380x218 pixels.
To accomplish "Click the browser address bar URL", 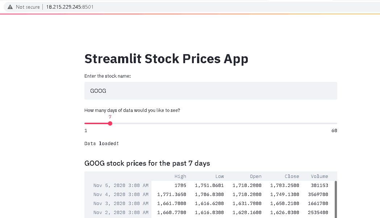I will click(70, 7).
